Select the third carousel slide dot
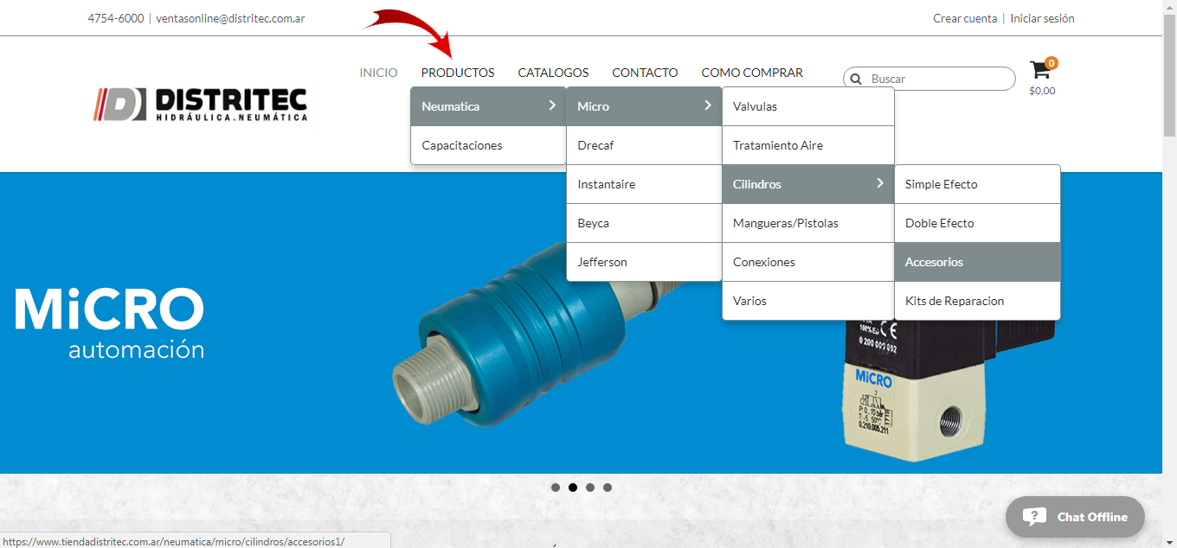Screen dimensions: 1177x548 point(590,487)
